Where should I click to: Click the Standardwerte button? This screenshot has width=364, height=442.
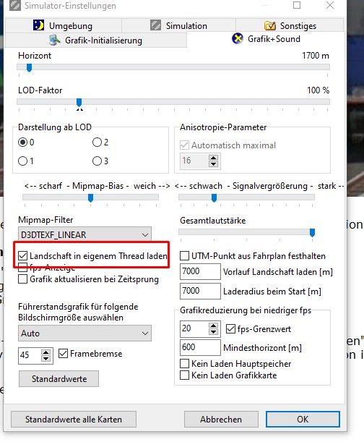coord(58,378)
